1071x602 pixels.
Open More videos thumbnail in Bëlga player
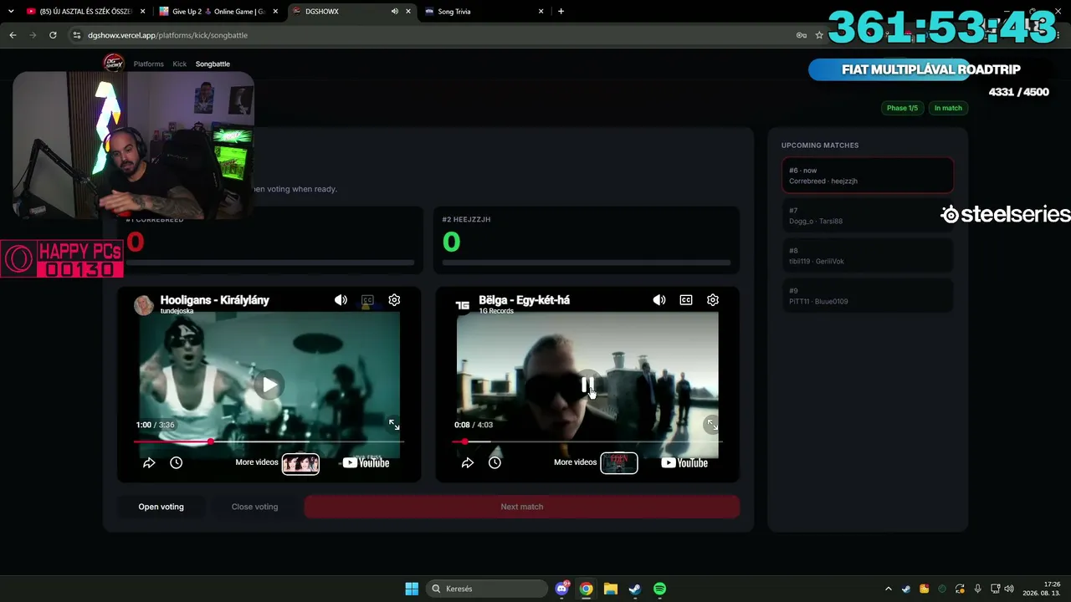click(619, 463)
